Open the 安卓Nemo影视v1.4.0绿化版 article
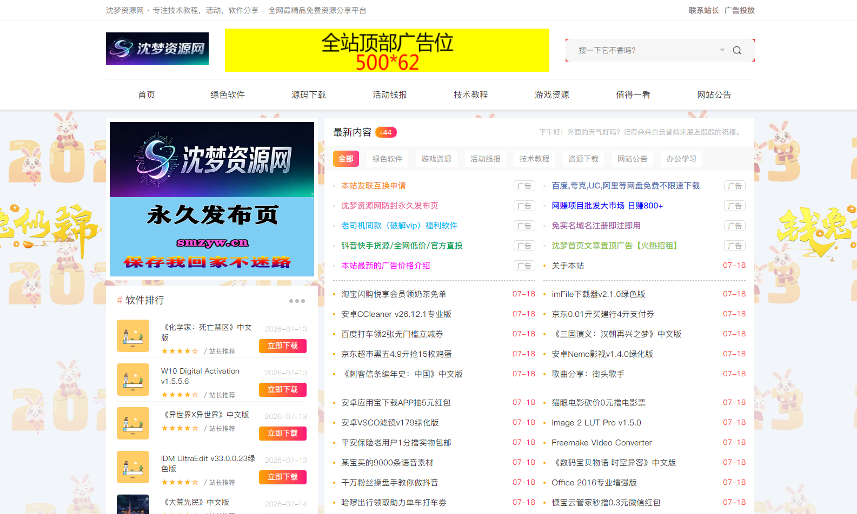This screenshot has height=514, width=857. 602,354
